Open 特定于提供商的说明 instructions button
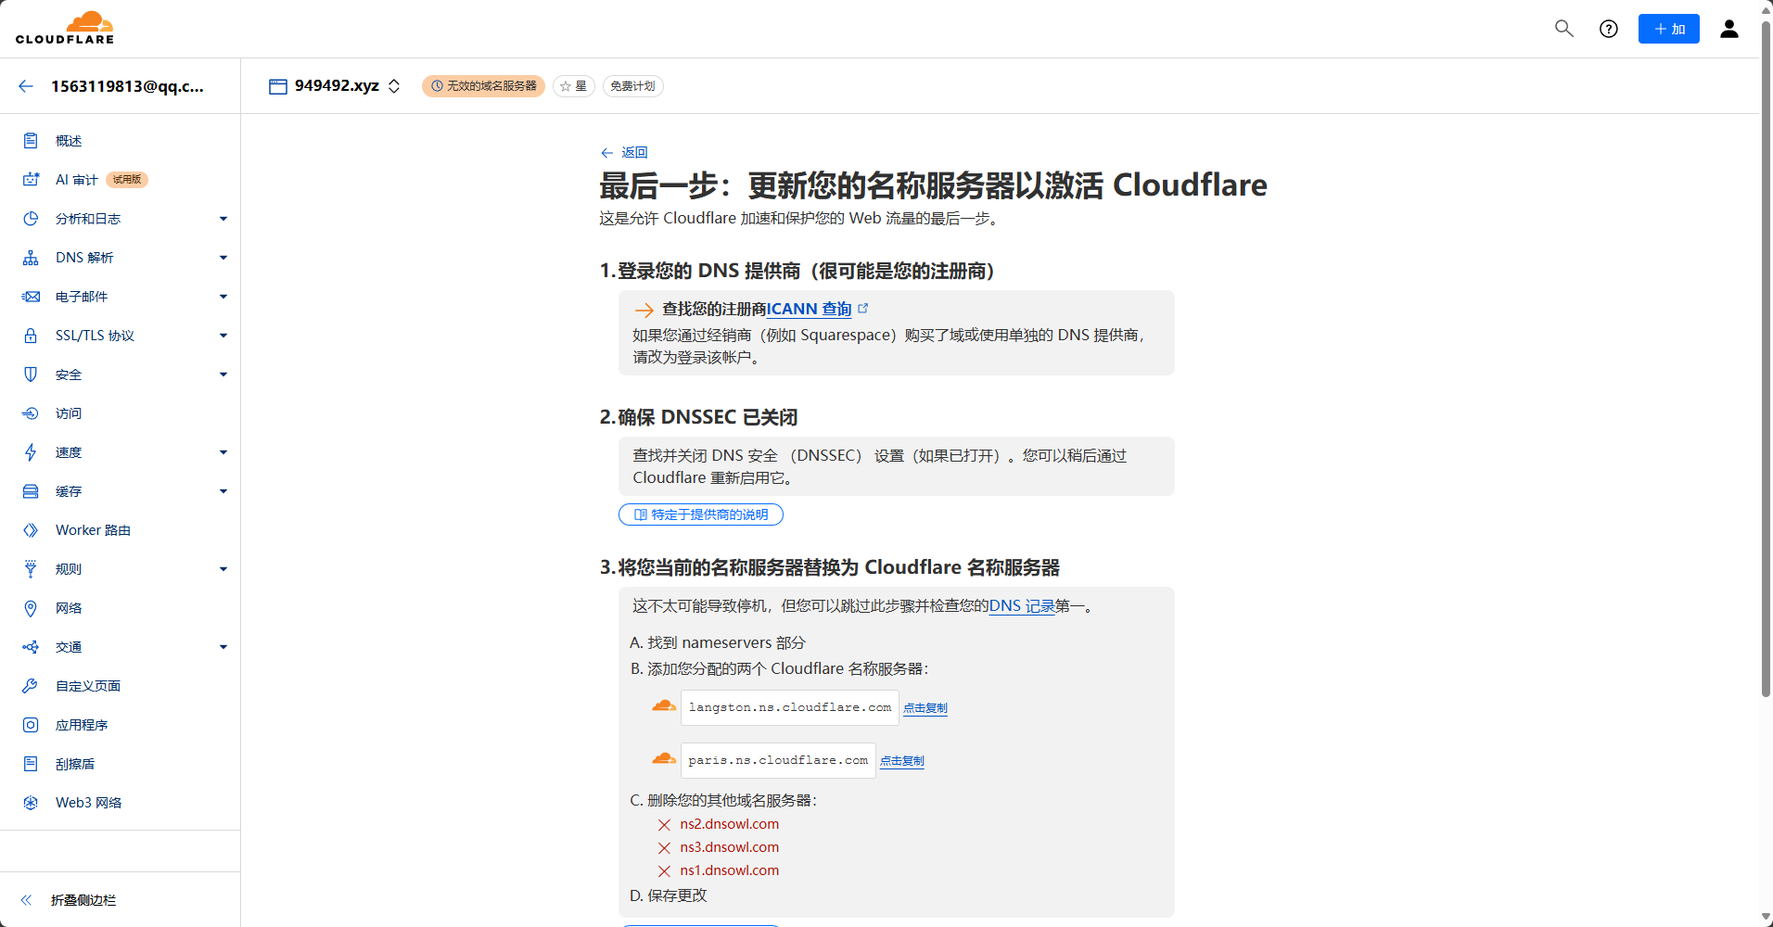Viewport: 1773px width, 927px height. (x=701, y=514)
